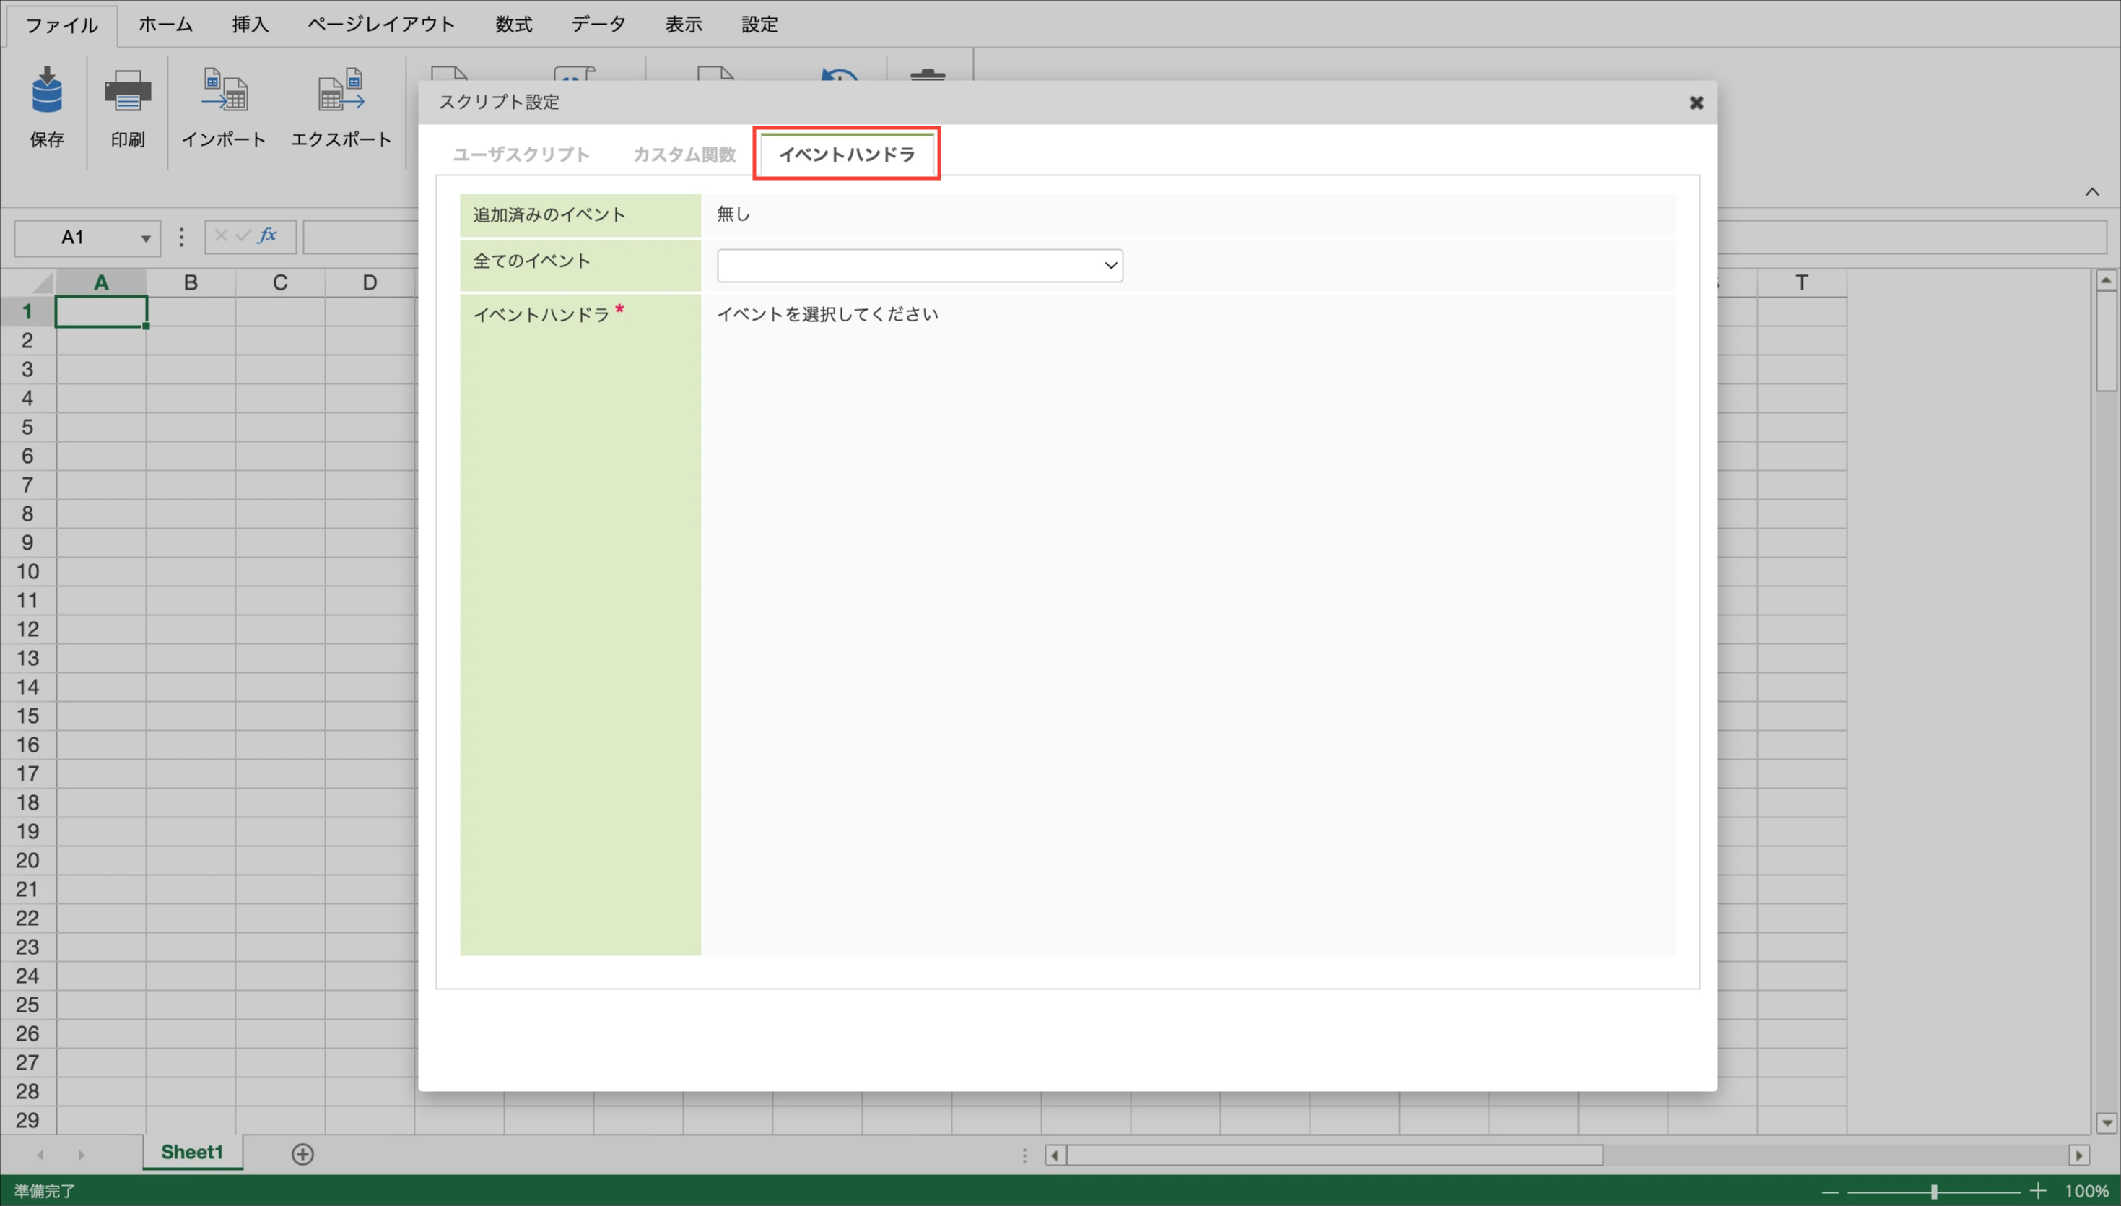The width and height of the screenshot is (2121, 1206).
Task: Click the Sheet1 sheet tab
Action: tap(192, 1152)
